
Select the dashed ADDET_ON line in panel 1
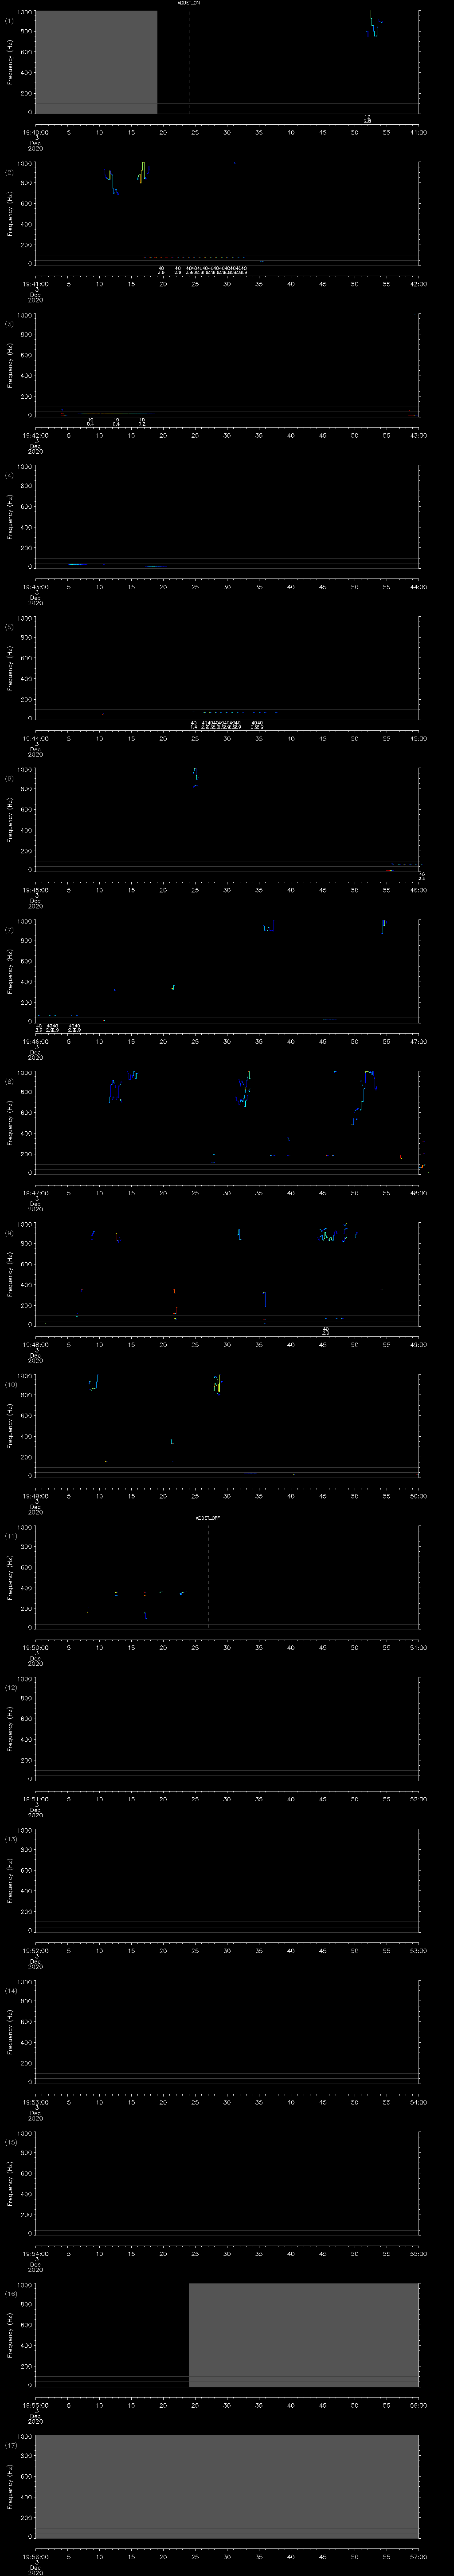point(188,60)
